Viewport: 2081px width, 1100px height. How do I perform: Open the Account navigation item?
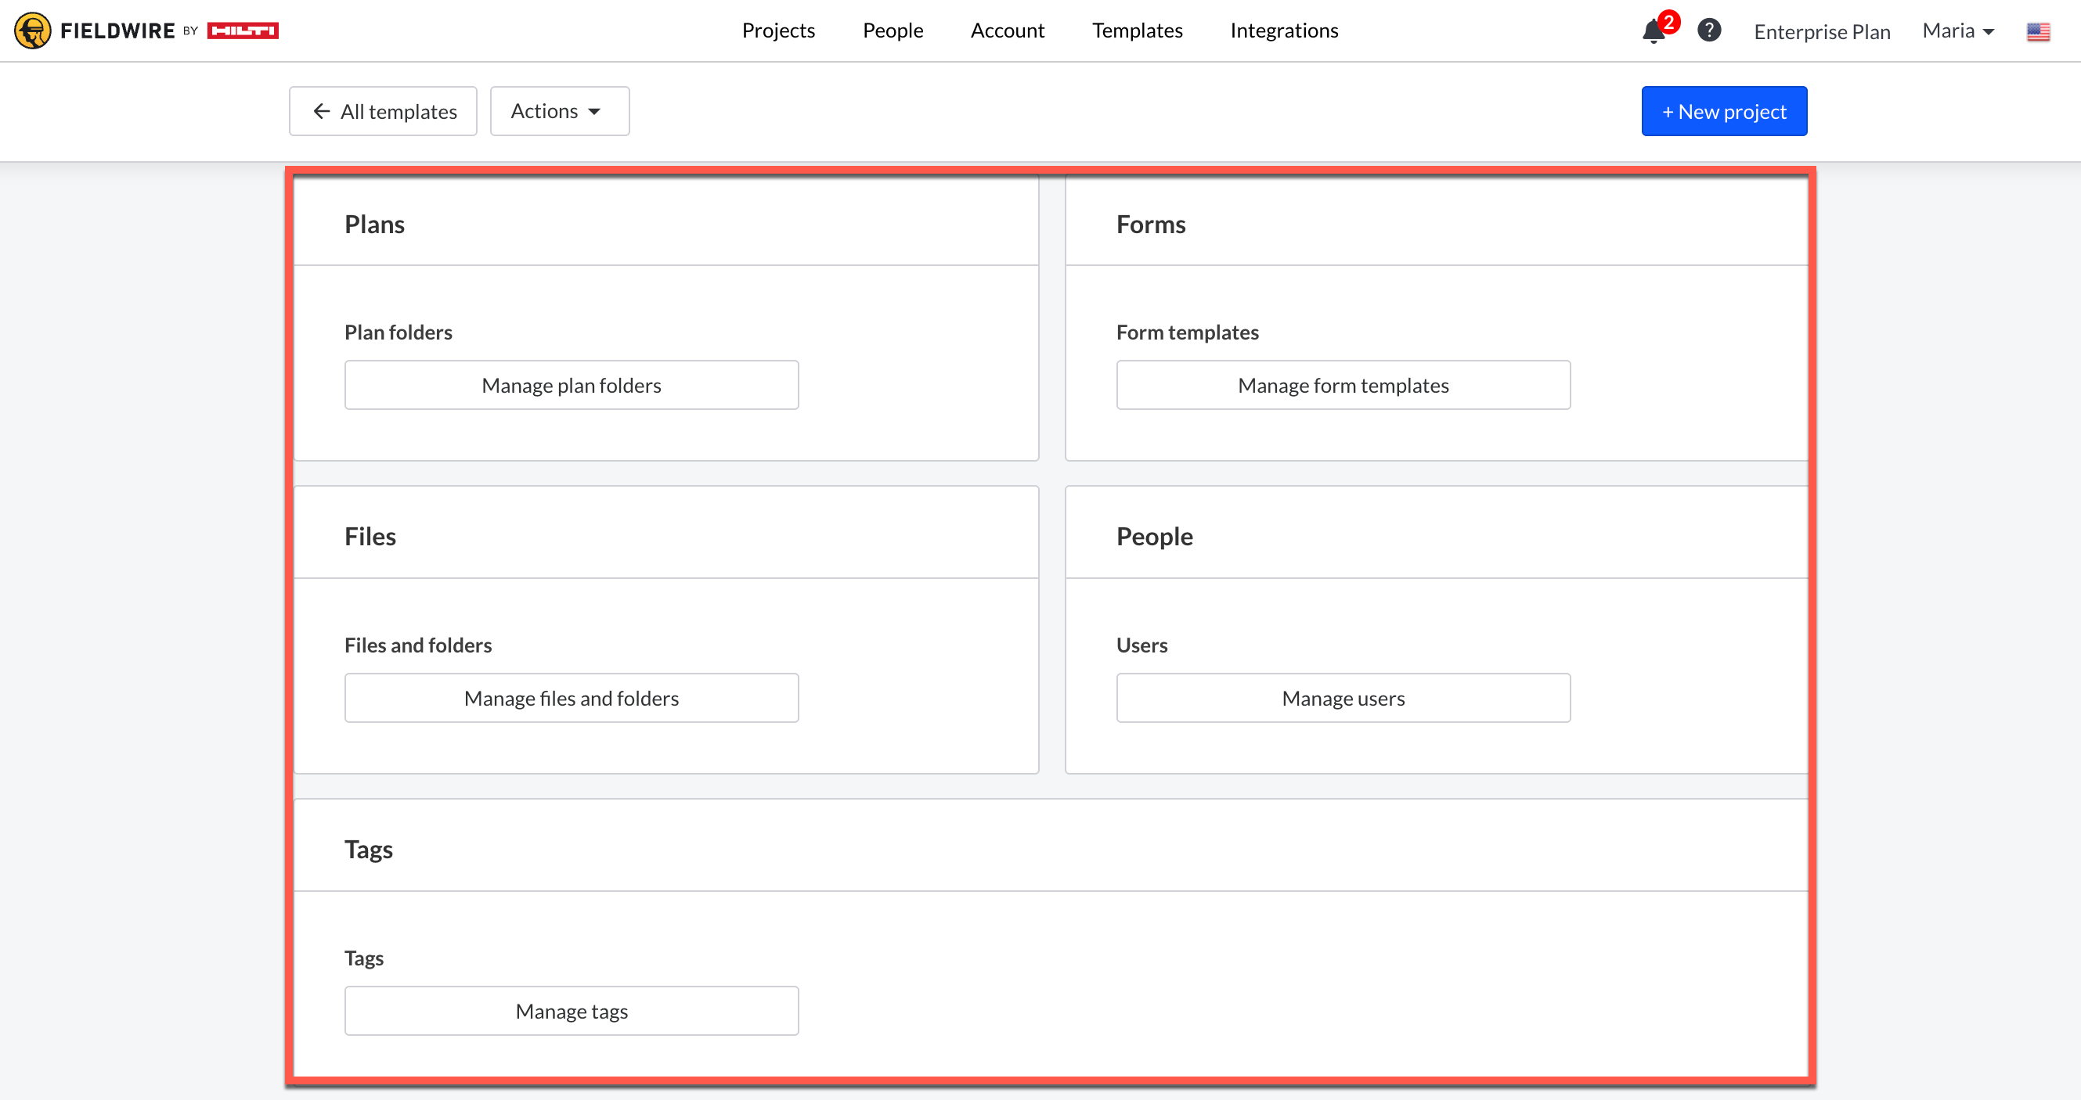coord(1007,31)
